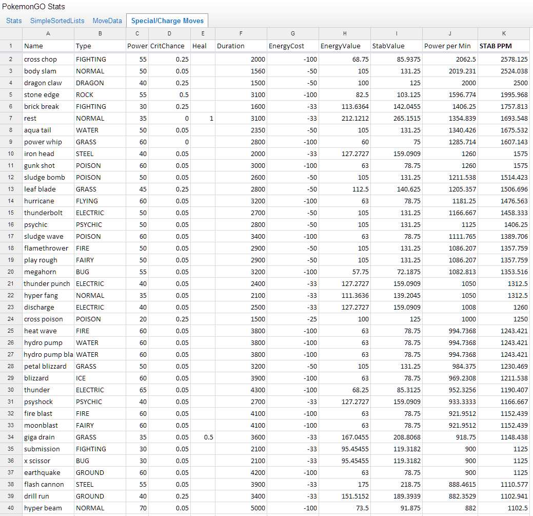The image size is (533, 516).
Task: Click the 'Name' header cell
Action: coord(48,46)
